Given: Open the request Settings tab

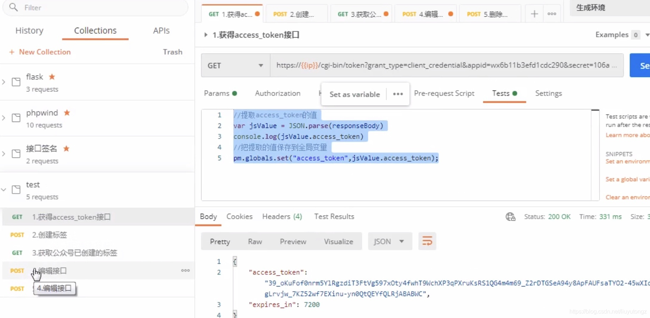Looking at the screenshot, I should 549,93.
